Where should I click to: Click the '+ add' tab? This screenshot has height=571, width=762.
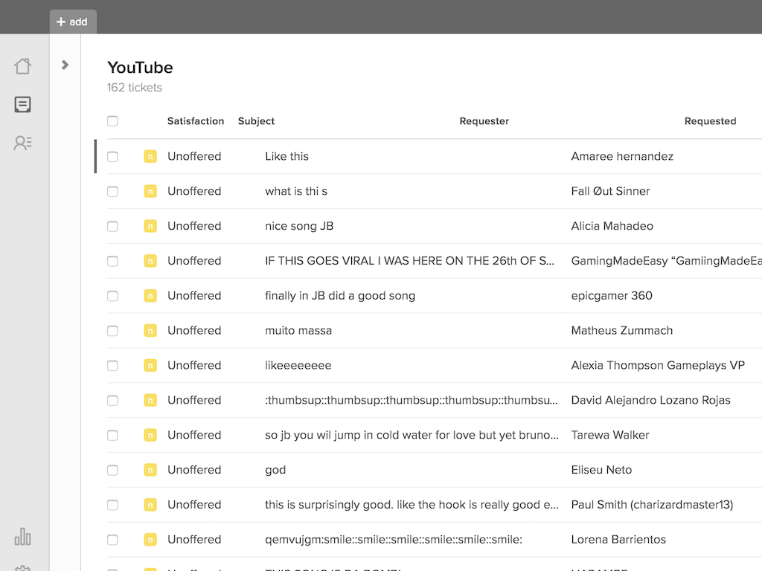[x=73, y=22]
